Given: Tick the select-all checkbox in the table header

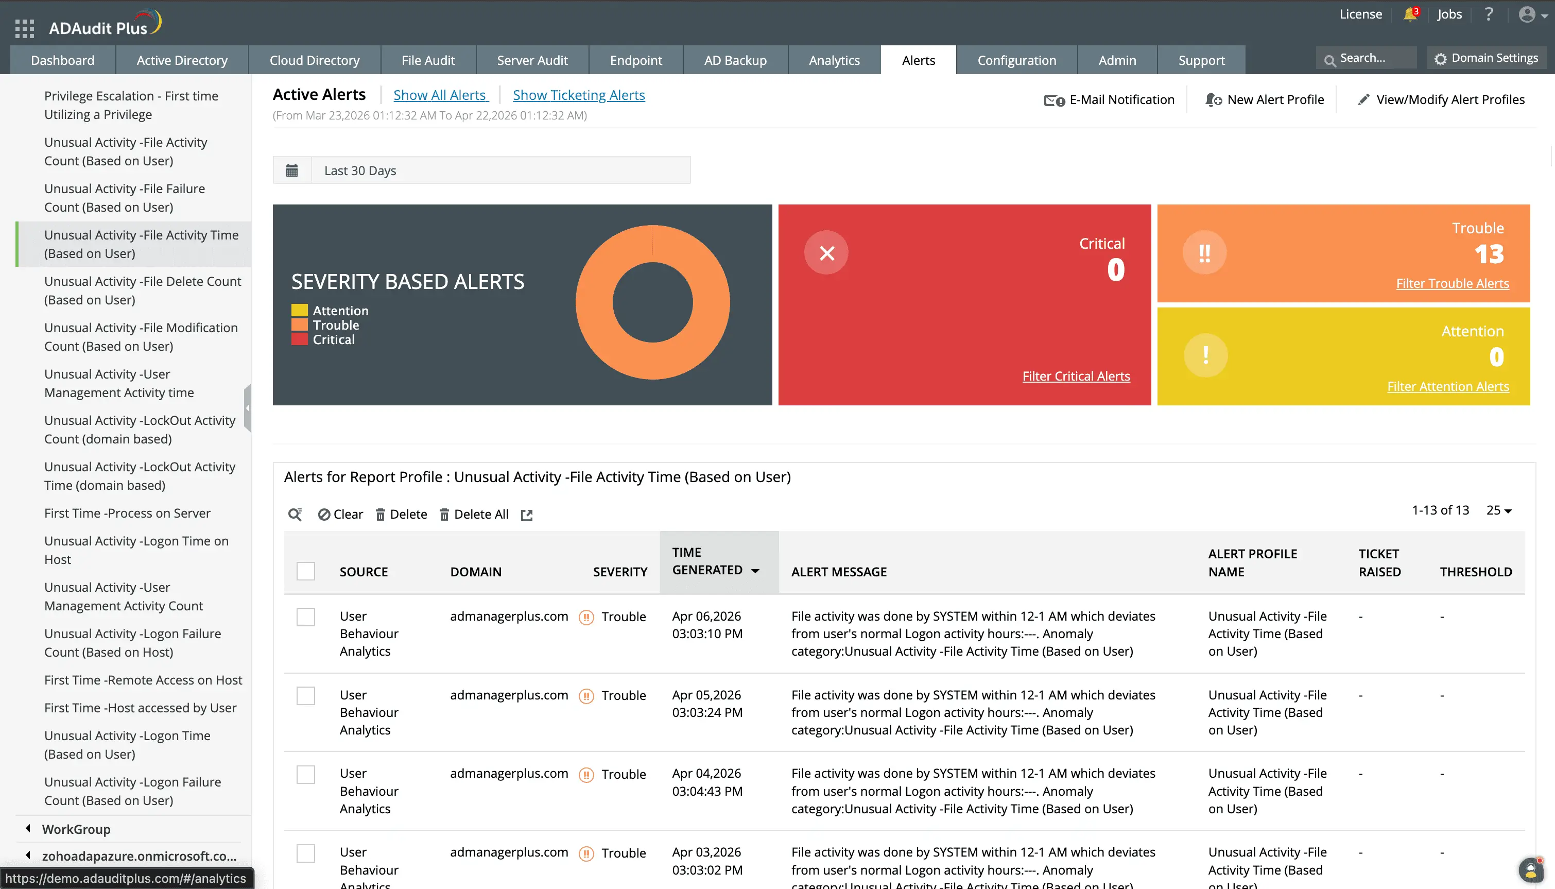Looking at the screenshot, I should (306, 571).
